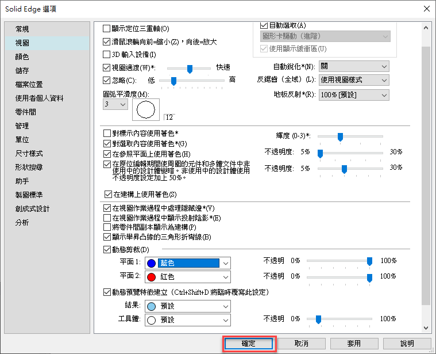Click the red 平面 2 color swatch
Viewport: 436px width, 354px height.
tap(151, 277)
